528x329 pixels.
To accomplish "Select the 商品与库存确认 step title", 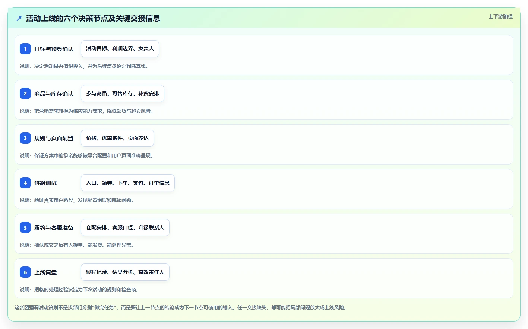I will point(54,93).
